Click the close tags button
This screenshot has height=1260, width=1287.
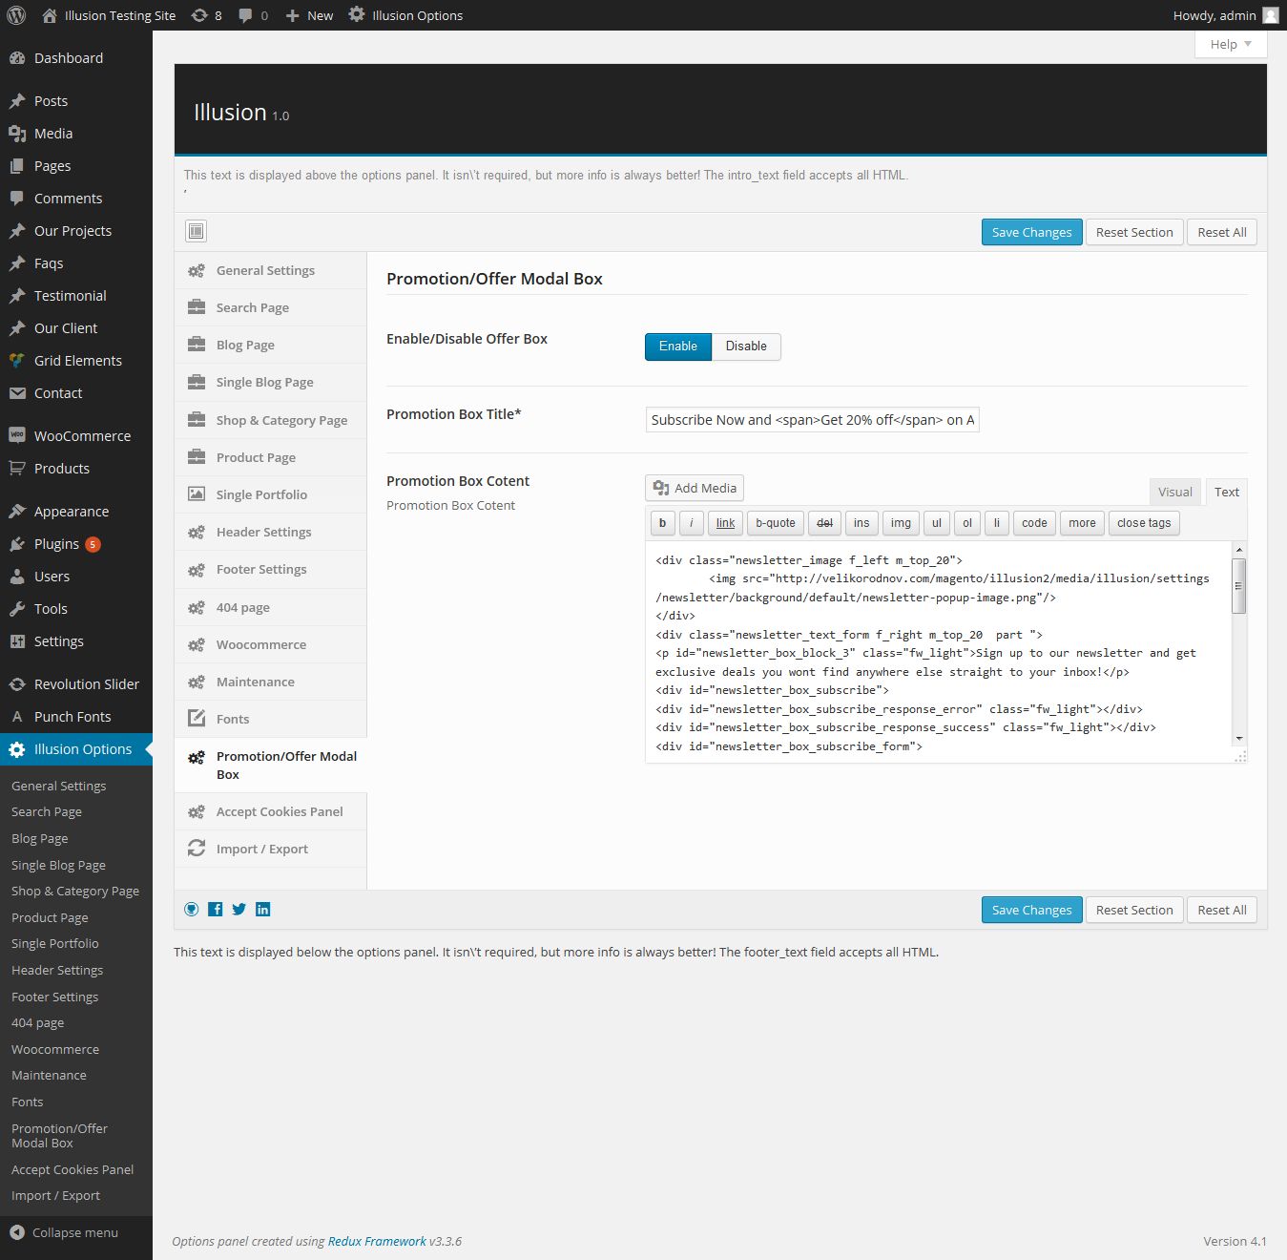point(1144,523)
